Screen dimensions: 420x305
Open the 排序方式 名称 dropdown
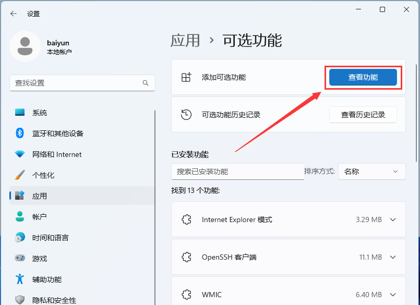click(372, 172)
